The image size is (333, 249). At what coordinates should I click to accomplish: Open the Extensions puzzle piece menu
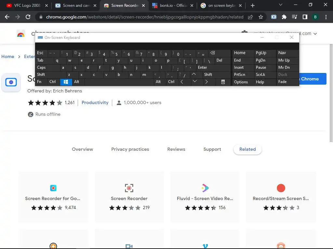pyautogui.click(x=284, y=17)
